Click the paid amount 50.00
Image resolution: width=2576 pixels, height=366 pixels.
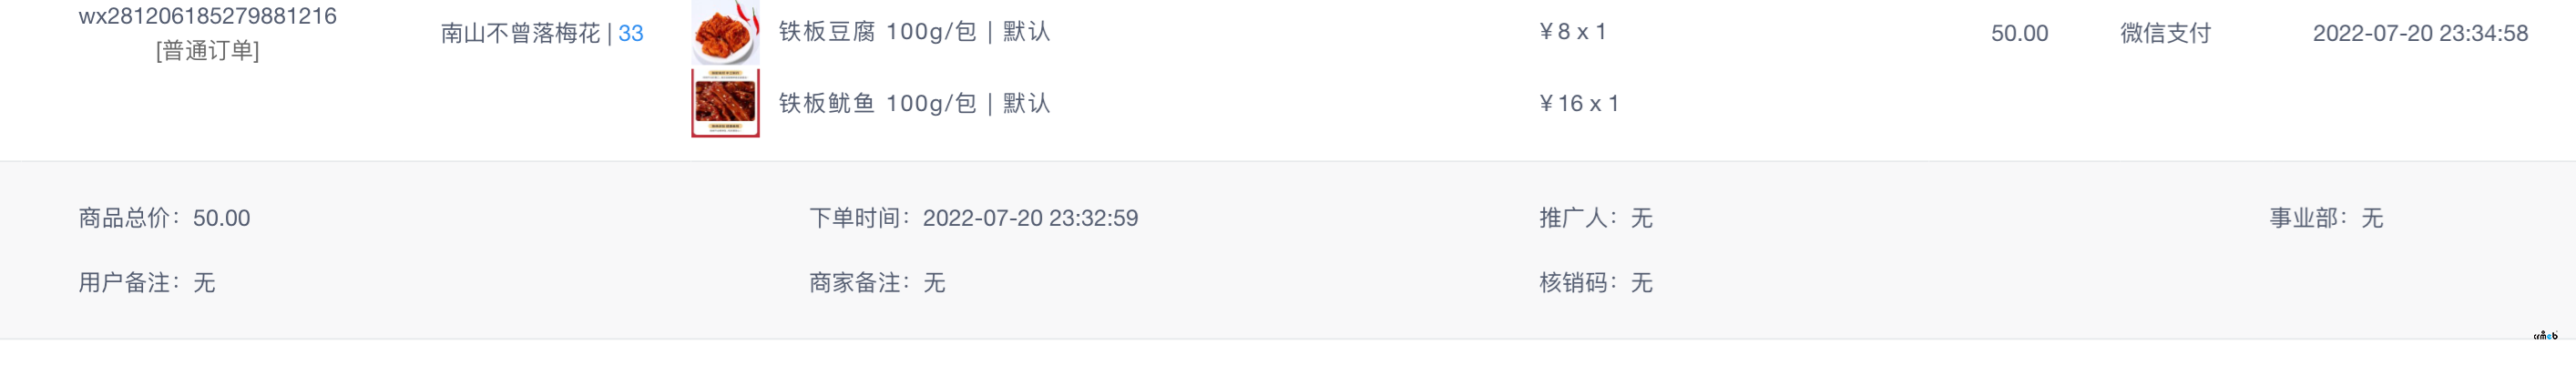(x=2019, y=33)
